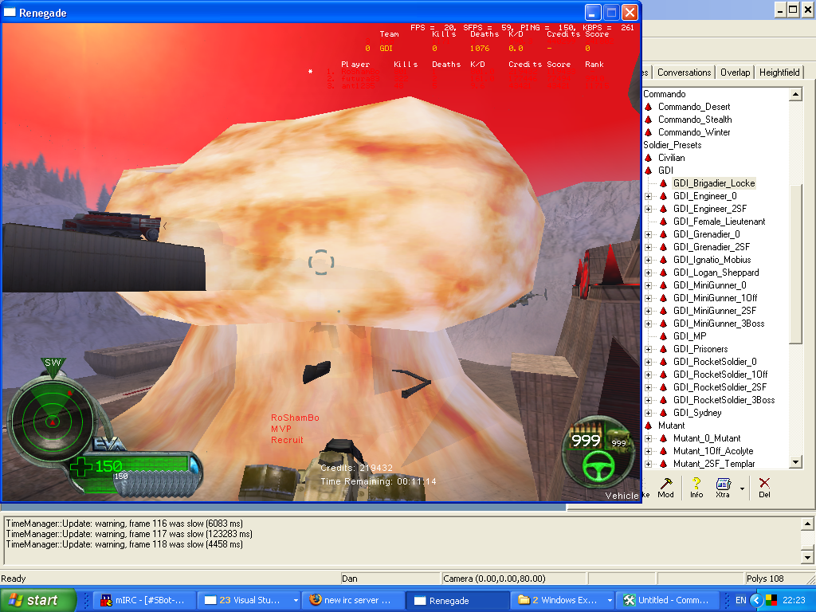Open the Heightfield tab
Image resolution: width=816 pixels, height=612 pixels.
[x=779, y=73]
